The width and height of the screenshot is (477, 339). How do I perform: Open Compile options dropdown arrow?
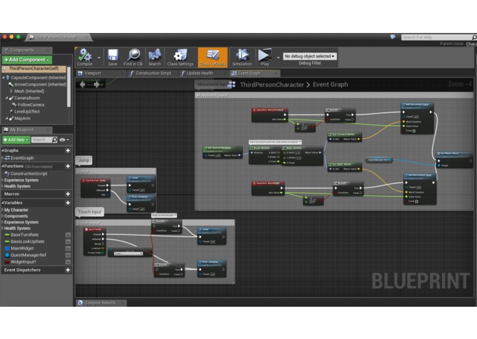click(99, 58)
